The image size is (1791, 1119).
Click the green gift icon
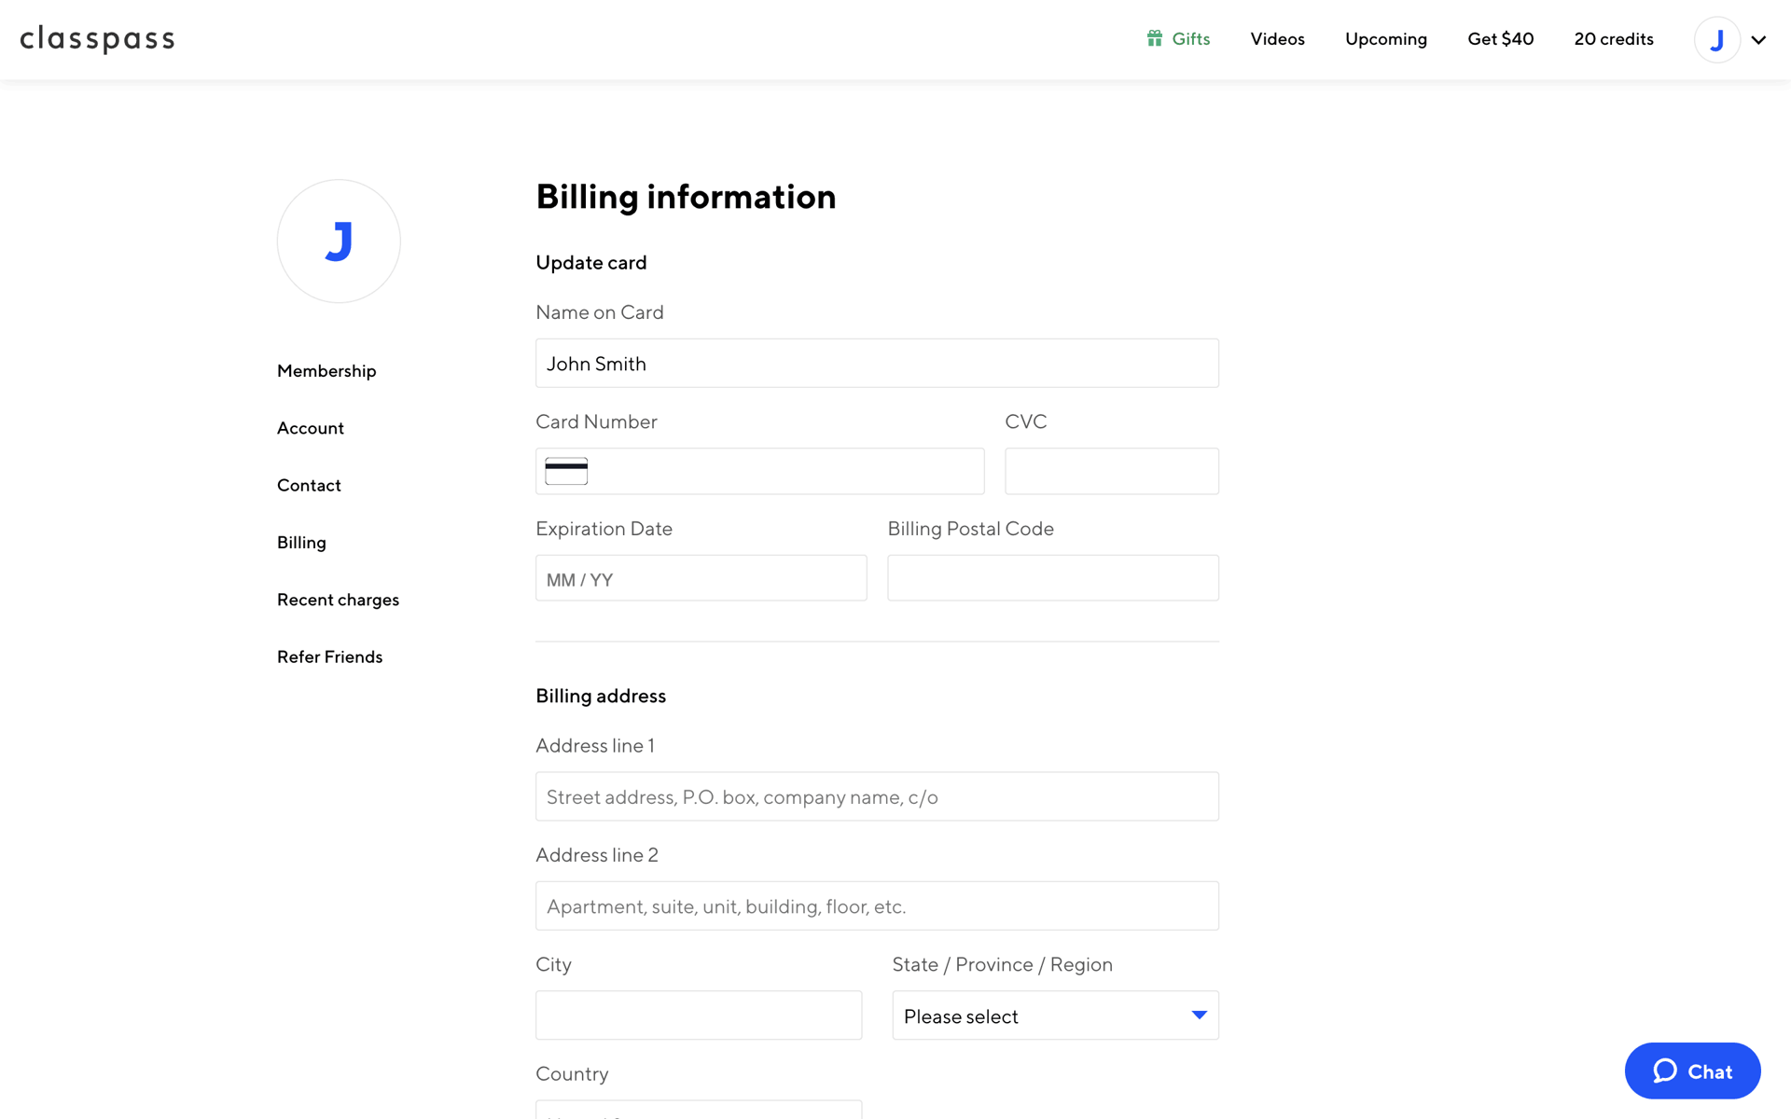pyautogui.click(x=1155, y=38)
